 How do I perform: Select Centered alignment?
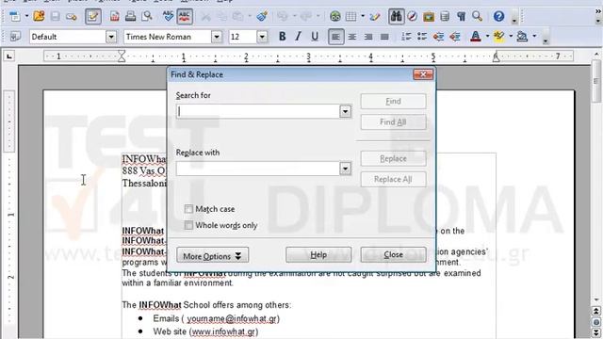(x=351, y=37)
